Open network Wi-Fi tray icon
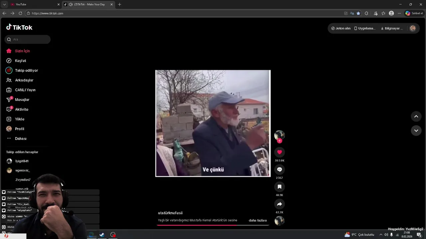 (397, 235)
